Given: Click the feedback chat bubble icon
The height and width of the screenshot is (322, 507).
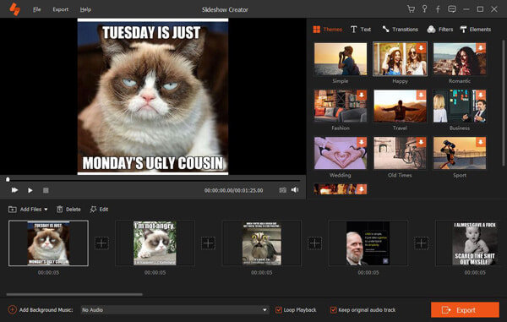Looking at the screenshot, I should tap(452, 9).
